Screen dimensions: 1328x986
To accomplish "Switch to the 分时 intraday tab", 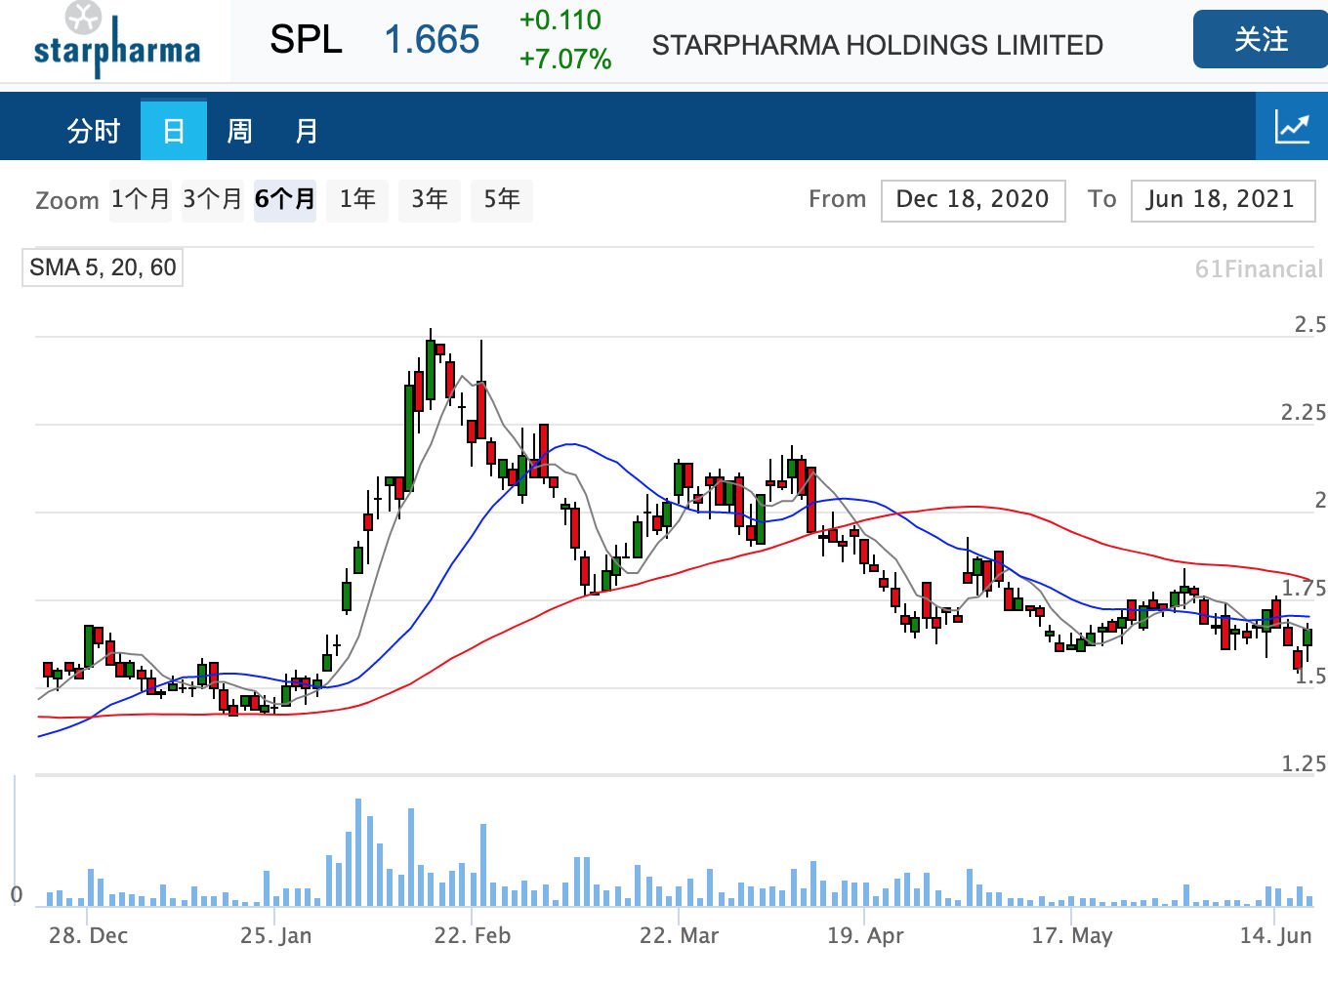I will pyautogui.click(x=94, y=130).
